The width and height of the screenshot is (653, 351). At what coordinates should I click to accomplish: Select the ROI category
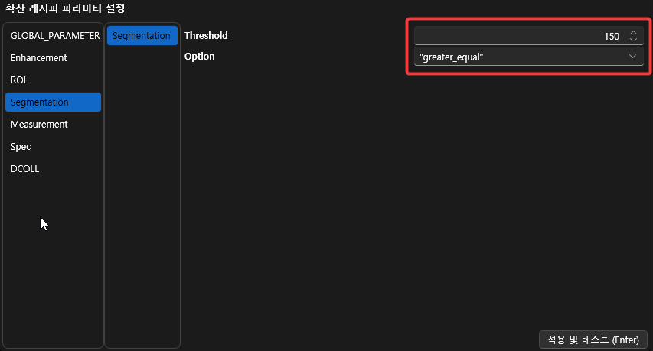18,80
